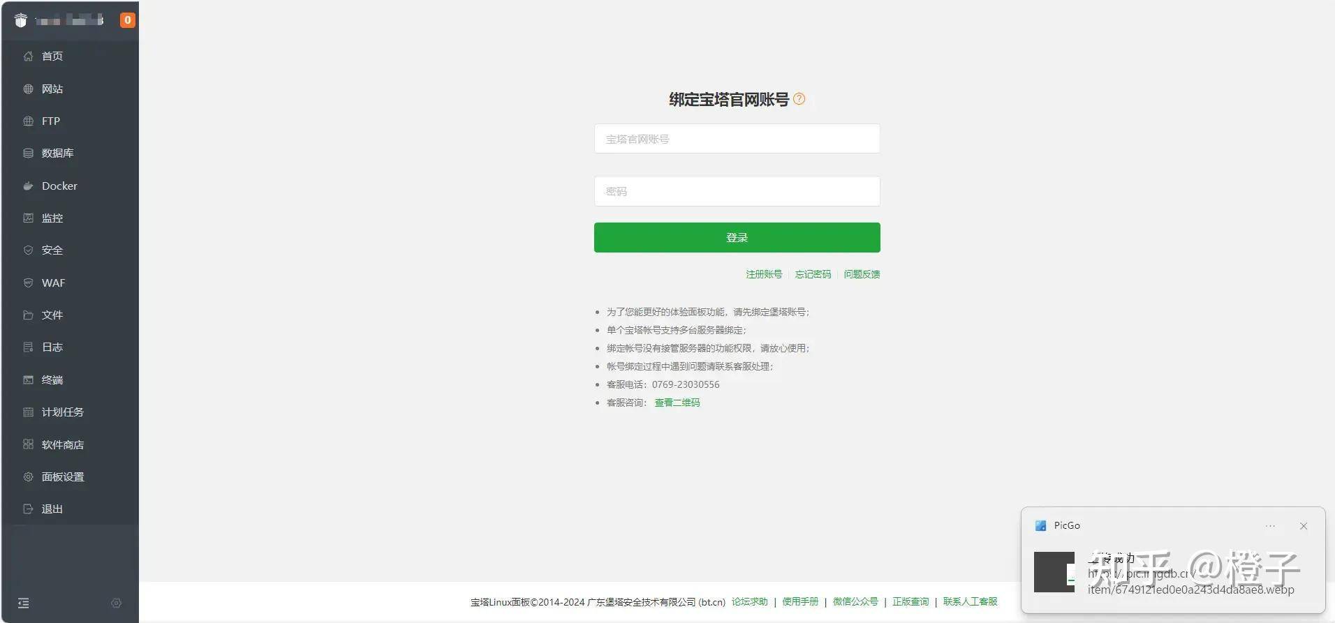Click the log icon beside 日志
The image size is (1335, 623).
point(28,347)
